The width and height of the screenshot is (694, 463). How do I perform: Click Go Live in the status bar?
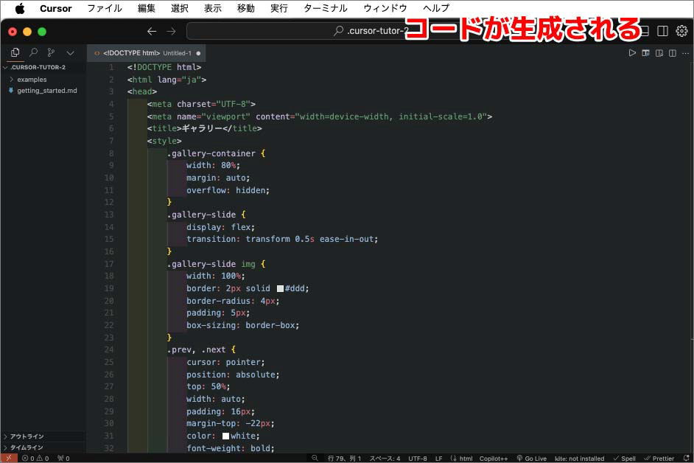point(531,459)
